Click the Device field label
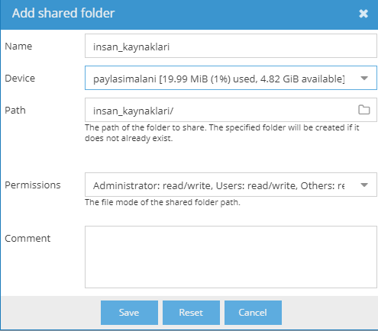This screenshot has width=378, height=331. pyautogui.click(x=20, y=79)
